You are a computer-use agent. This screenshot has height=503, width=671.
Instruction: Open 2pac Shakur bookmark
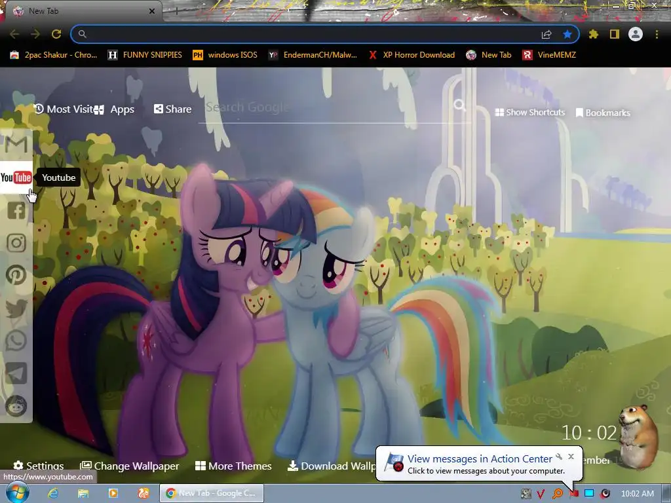coord(54,55)
